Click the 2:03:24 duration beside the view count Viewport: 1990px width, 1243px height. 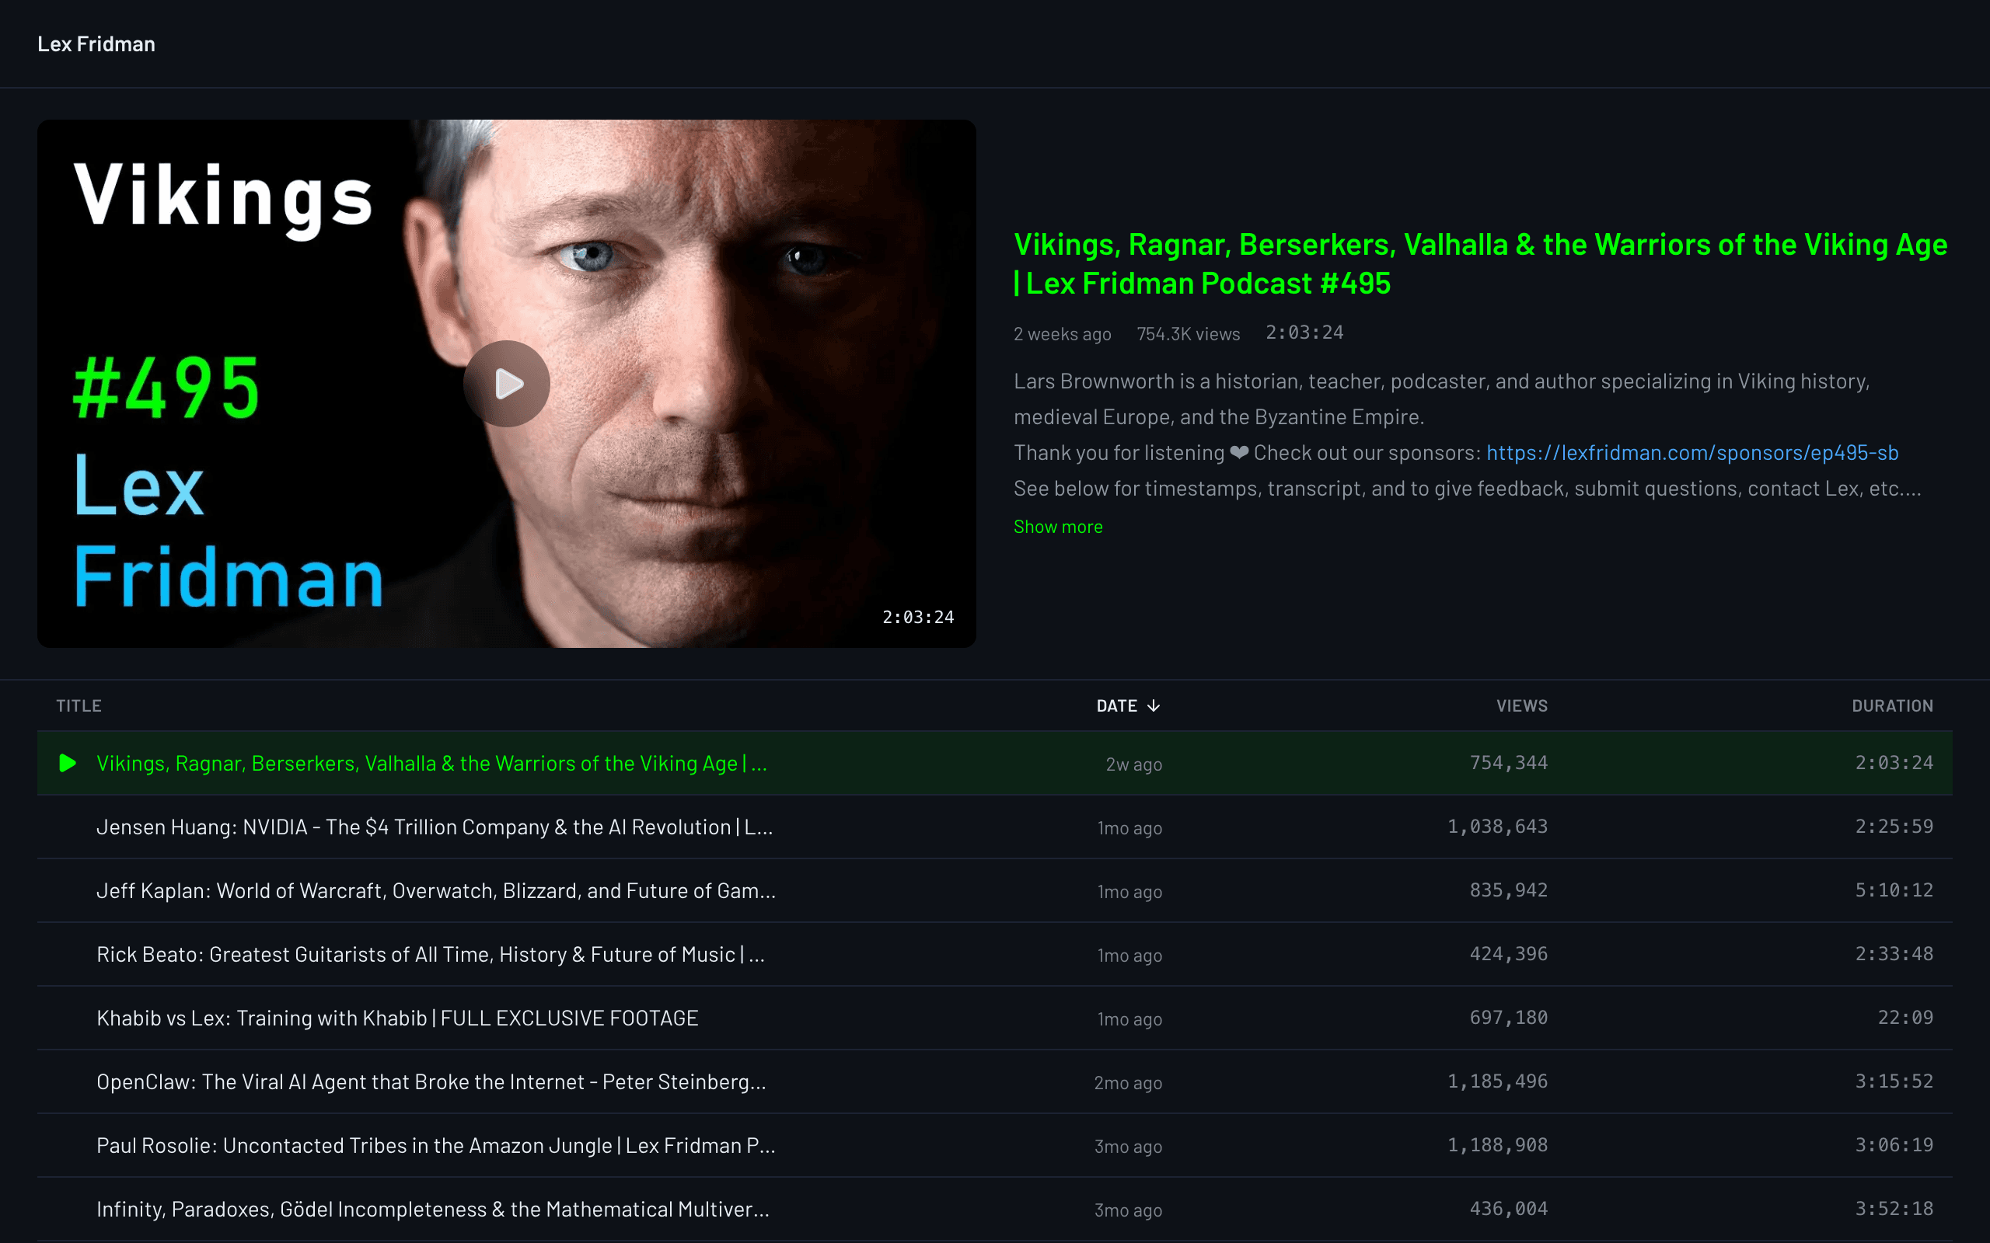pyautogui.click(x=1304, y=333)
